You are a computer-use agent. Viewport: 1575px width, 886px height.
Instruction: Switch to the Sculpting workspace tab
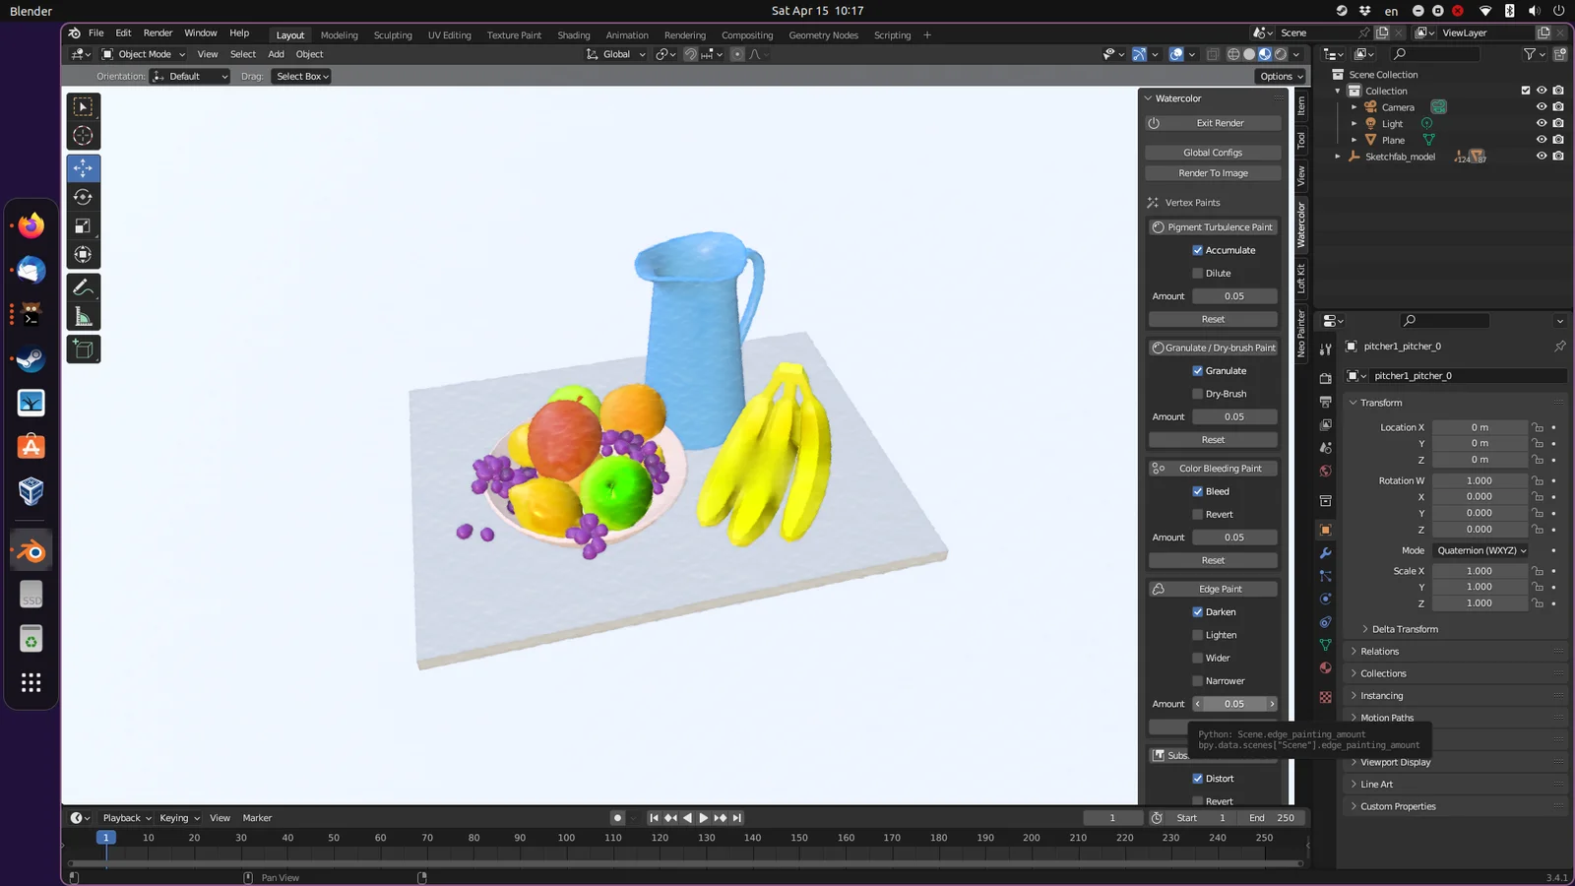(x=393, y=34)
